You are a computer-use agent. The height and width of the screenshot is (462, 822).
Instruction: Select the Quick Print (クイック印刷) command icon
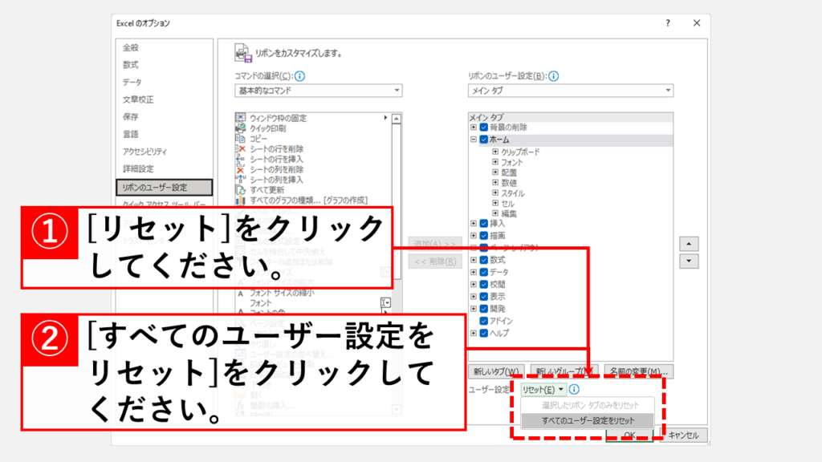240,128
